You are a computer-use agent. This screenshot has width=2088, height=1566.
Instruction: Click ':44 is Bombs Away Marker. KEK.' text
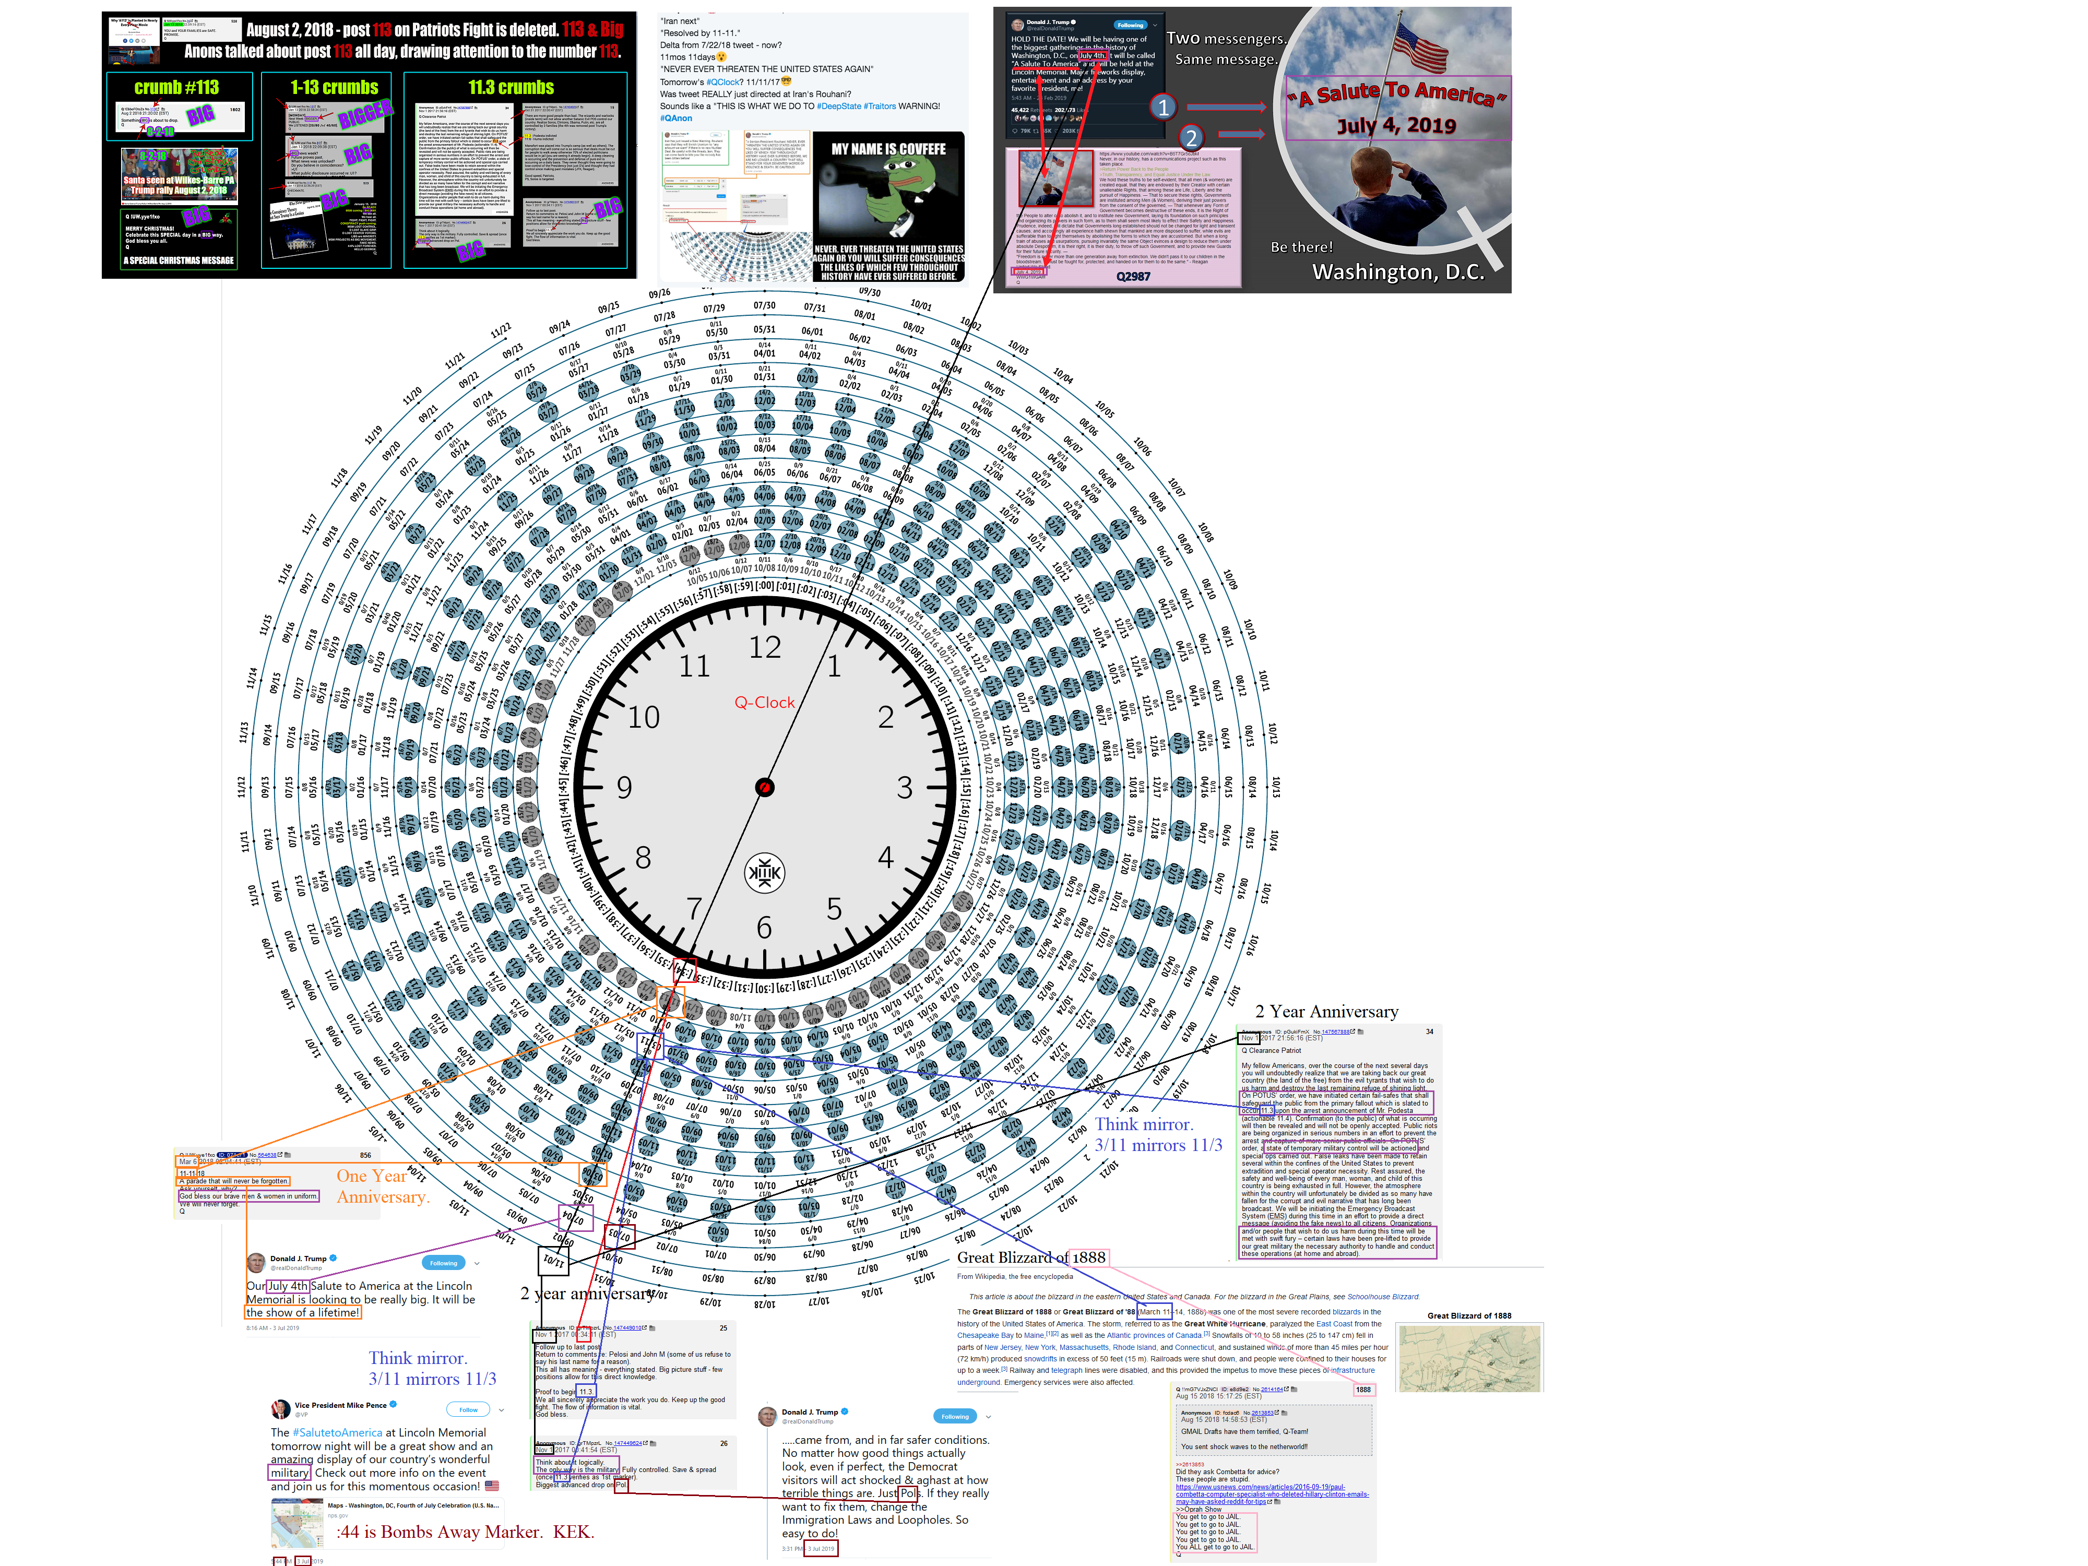(466, 1531)
